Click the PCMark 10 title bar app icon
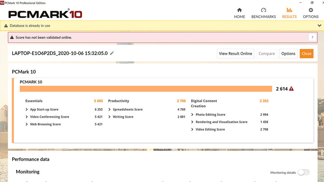This screenshot has width=324, height=182. pyautogui.click(x=2, y=3)
